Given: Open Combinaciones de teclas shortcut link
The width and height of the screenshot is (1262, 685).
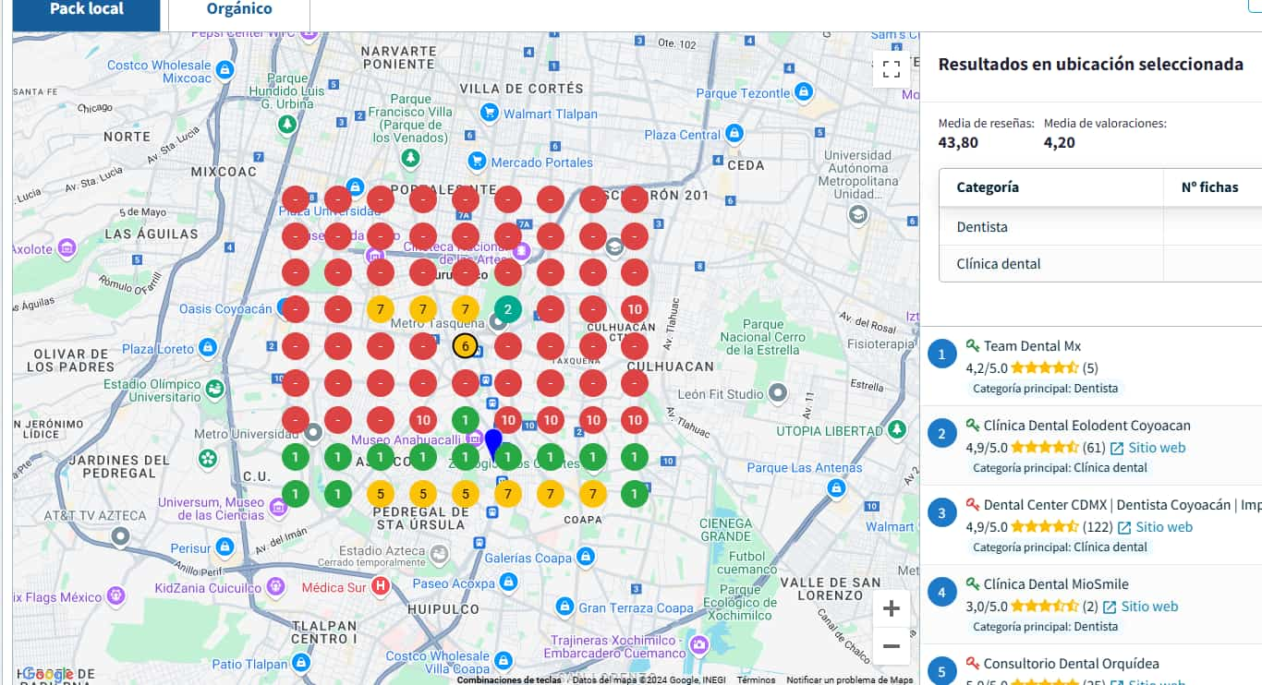Looking at the screenshot, I should (509, 680).
